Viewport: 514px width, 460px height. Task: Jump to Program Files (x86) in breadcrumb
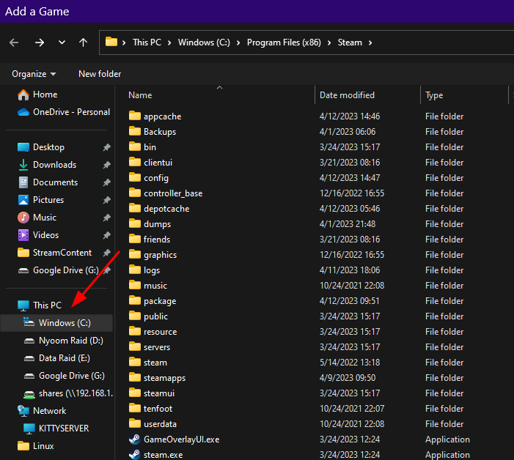284,42
